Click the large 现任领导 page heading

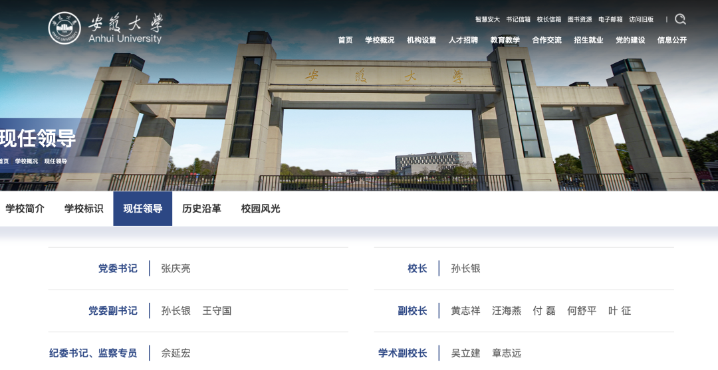pos(38,139)
